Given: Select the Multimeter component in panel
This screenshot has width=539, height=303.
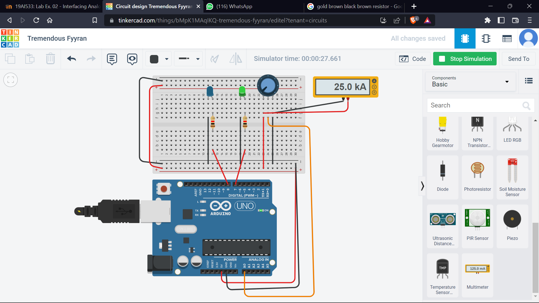Looking at the screenshot, I should click(x=478, y=276).
